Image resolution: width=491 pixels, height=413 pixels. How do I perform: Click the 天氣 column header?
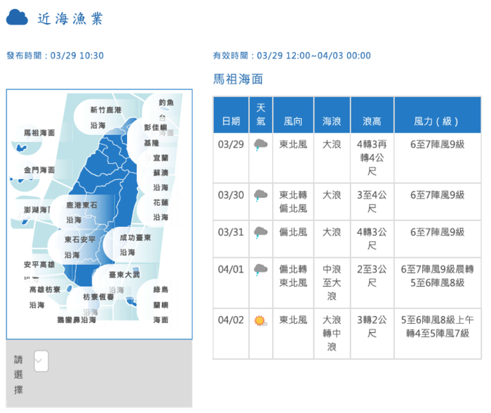[261, 115]
